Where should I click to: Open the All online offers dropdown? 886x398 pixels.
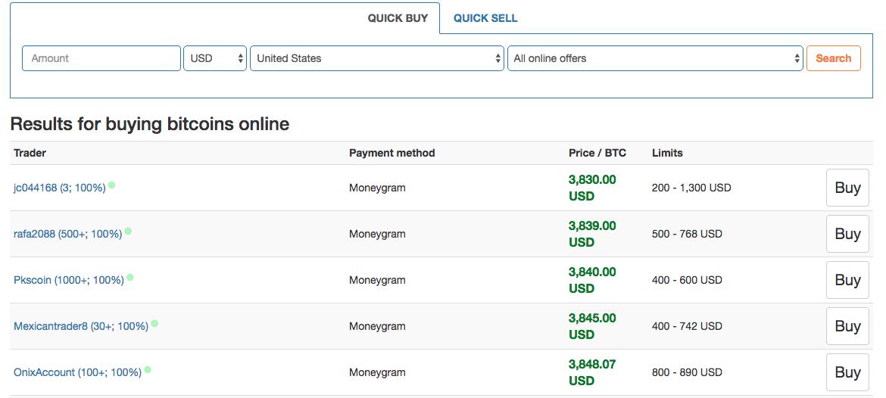[655, 58]
